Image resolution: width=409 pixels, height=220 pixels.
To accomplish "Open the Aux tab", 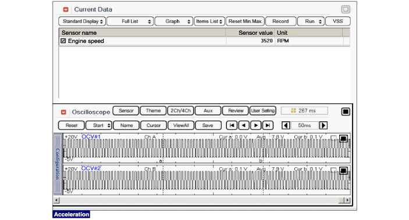I will click(x=208, y=111).
